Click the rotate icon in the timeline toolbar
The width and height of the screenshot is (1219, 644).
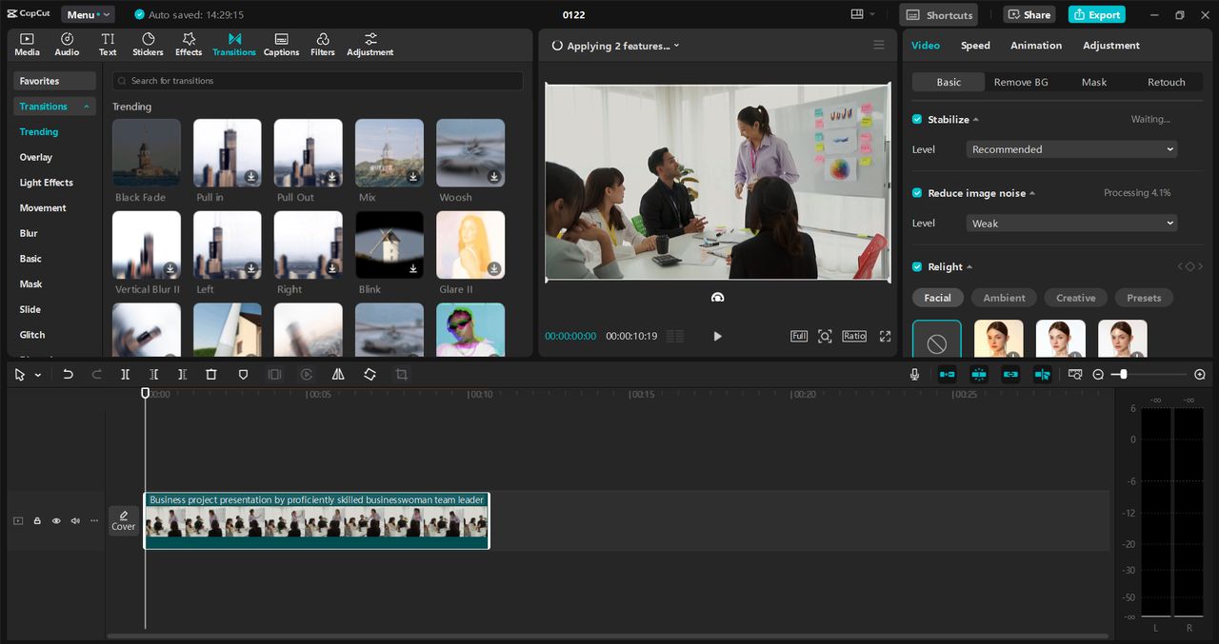370,375
